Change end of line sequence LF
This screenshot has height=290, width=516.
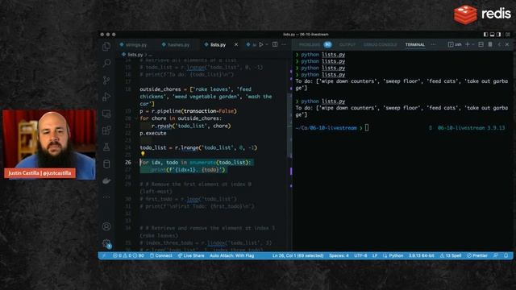374,255
